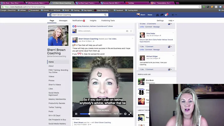
Task: Open the Site Stats browser tab
Action: point(12,3)
